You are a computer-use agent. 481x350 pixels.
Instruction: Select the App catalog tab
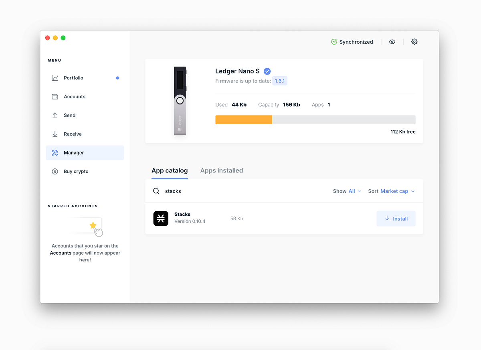[x=170, y=170]
